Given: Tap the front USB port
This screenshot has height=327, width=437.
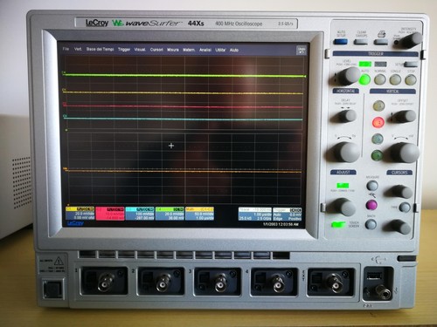Looking at the screenshot, I should [374, 275].
